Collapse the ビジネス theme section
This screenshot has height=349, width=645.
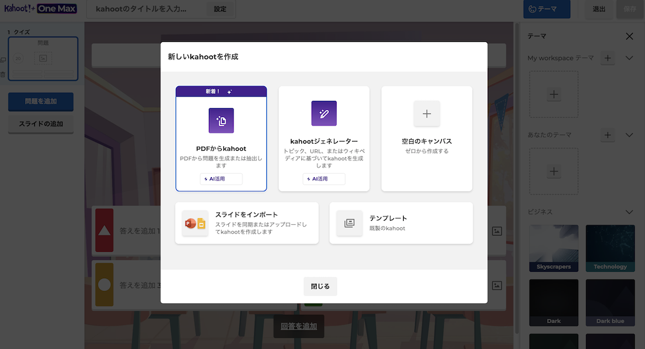pyautogui.click(x=630, y=212)
